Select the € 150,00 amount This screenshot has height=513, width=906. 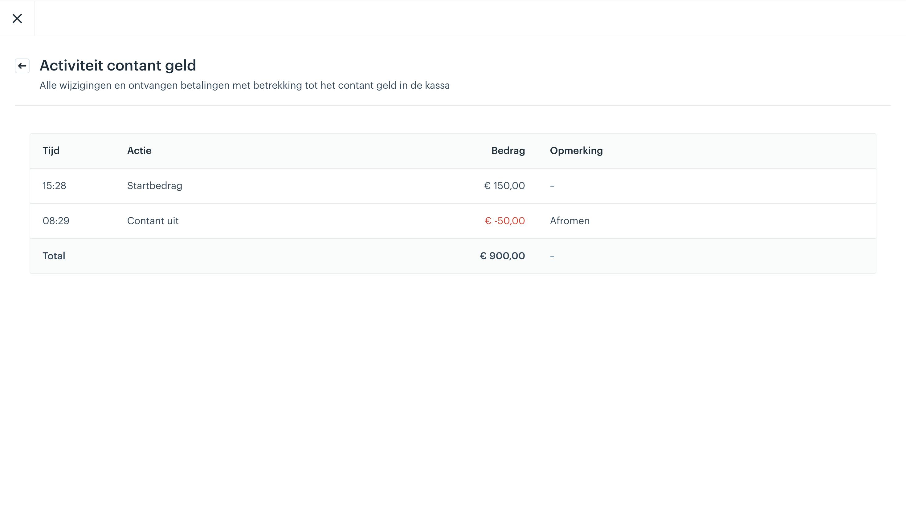pos(504,186)
